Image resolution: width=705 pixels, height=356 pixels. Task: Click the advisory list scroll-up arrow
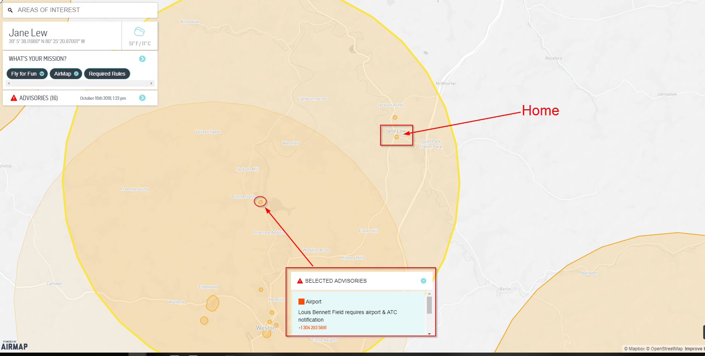[x=429, y=294]
